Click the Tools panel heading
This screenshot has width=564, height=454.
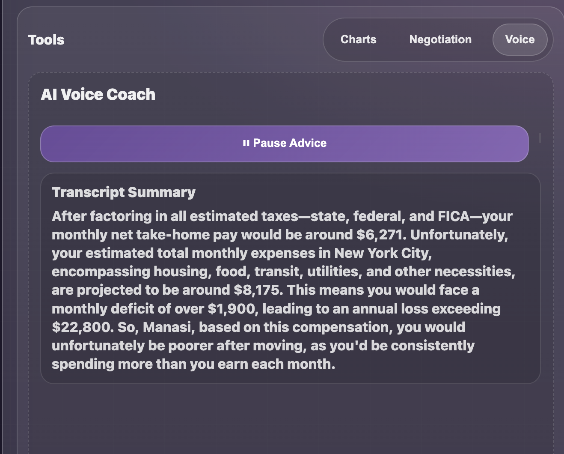coord(46,40)
